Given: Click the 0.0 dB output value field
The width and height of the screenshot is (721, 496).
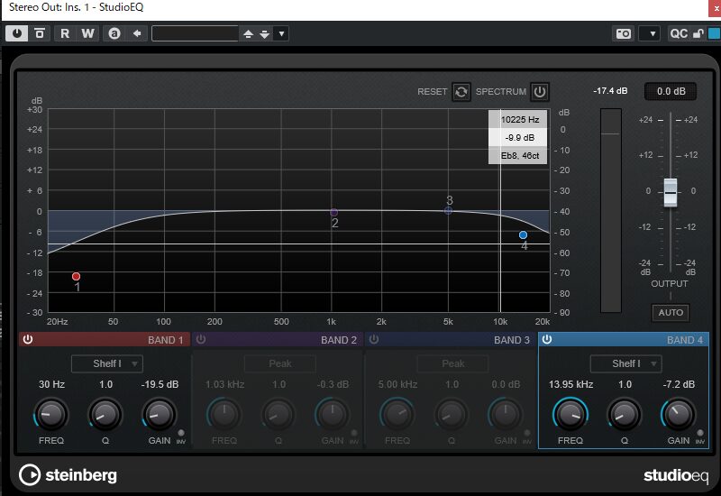Looking at the screenshot, I should click(x=671, y=91).
